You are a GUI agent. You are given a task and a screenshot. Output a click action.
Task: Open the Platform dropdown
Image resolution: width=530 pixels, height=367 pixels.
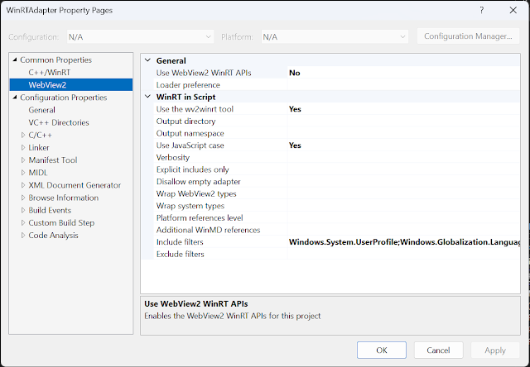[x=335, y=36]
